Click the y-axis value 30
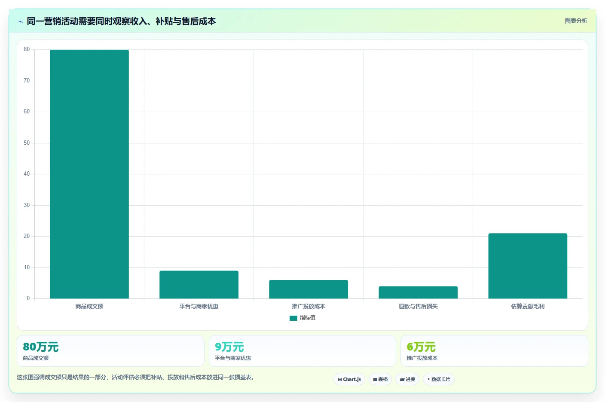Viewport: 605px width, 402px height. click(x=27, y=205)
